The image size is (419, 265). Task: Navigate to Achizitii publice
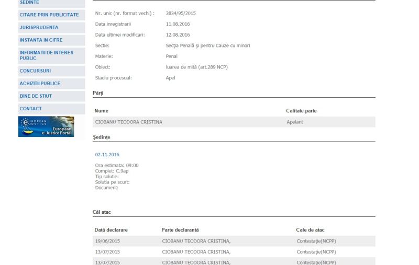tap(40, 84)
